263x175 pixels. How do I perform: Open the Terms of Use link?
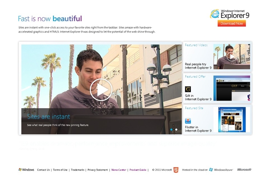[60, 170]
